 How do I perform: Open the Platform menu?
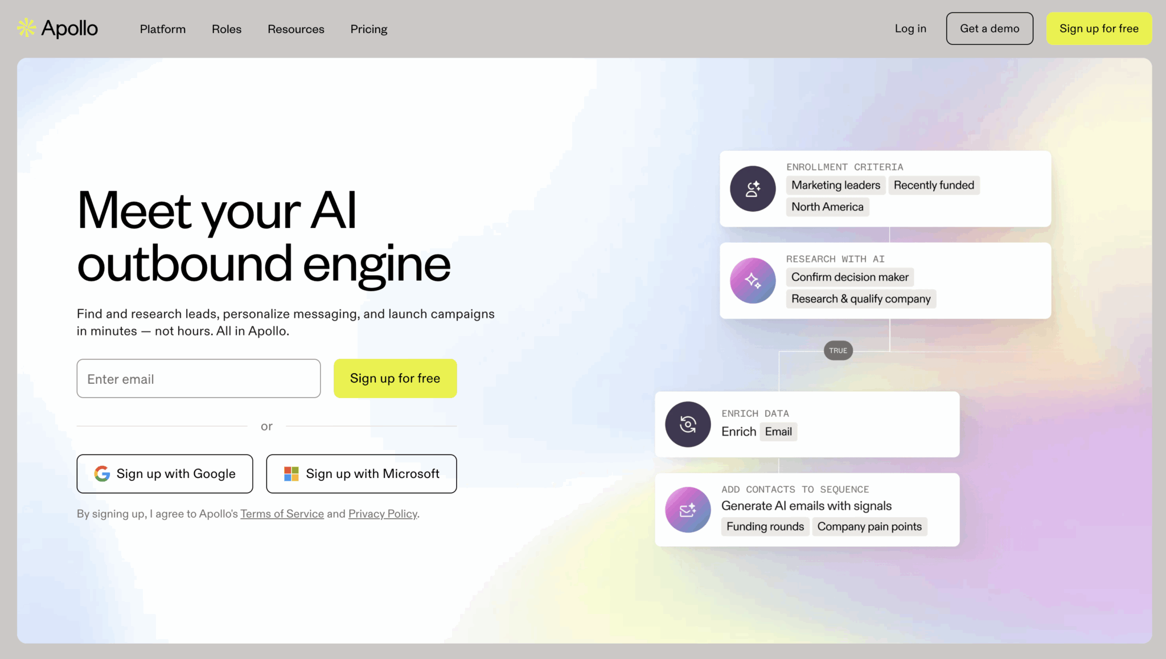click(x=163, y=29)
